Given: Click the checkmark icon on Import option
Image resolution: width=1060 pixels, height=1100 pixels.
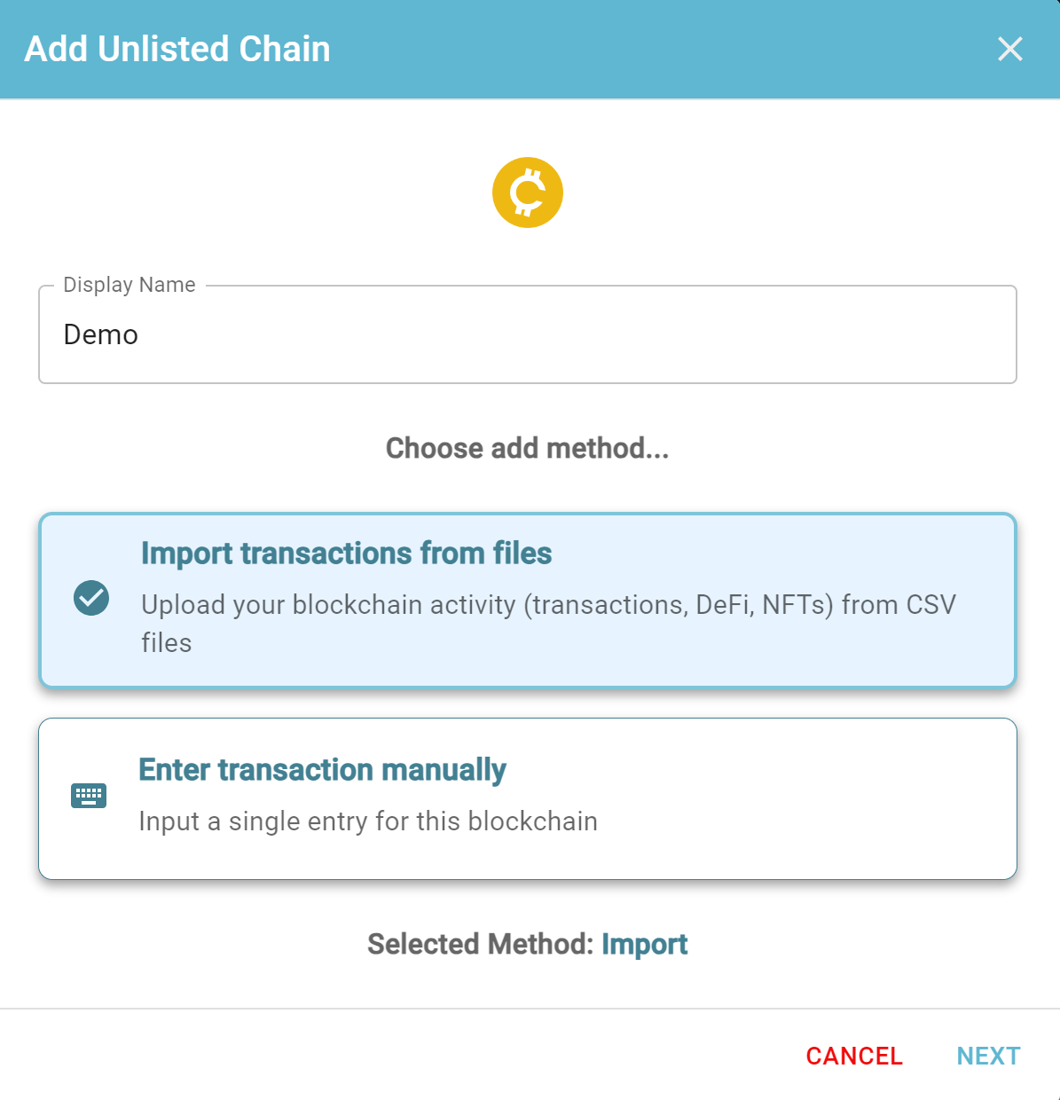Looking at the screenshot, I should [x=91, y=598].
